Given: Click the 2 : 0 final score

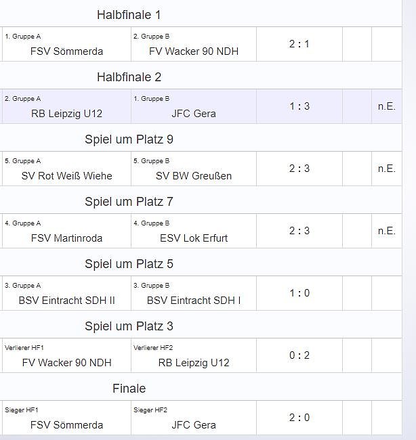Looking at the screenshot, I should (299, 418).
